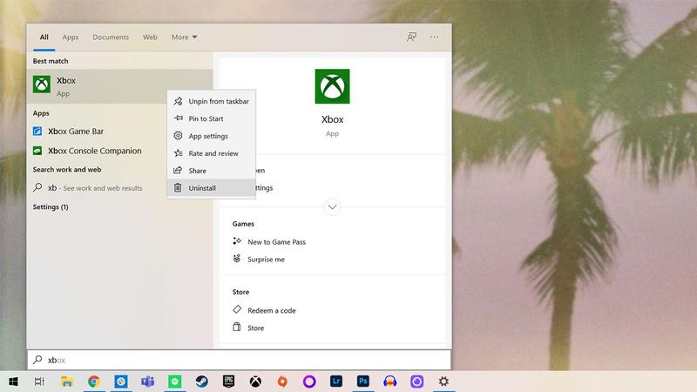Click the trash icon beside Uninstall
The height and width of the screenshot is (392, 697).
[x=178, y=187]
